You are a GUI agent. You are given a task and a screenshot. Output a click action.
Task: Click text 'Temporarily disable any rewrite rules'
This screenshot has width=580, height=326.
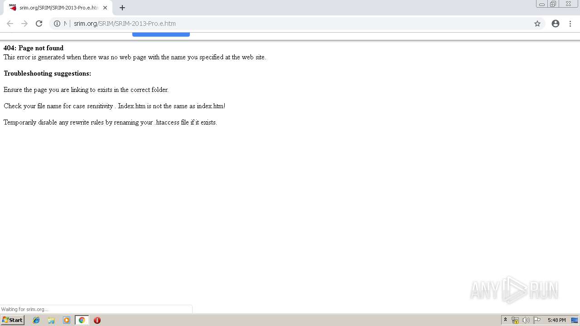54,122
